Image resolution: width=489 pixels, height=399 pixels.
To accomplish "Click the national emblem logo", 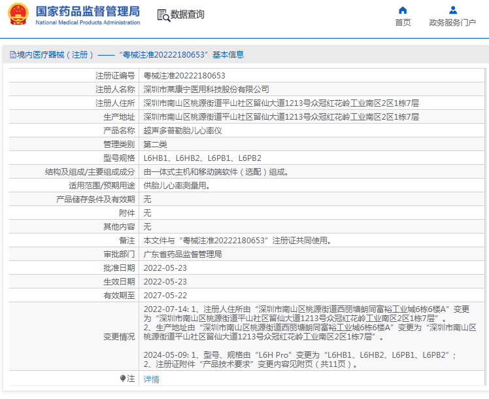I will [x=18, y=14].
